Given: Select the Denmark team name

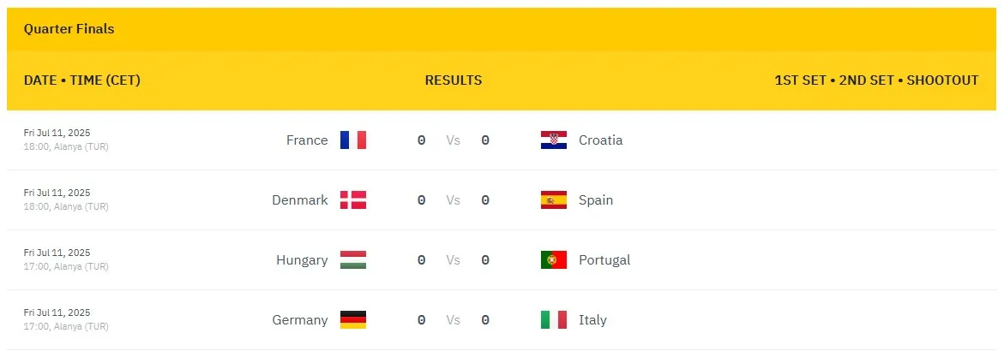Looking at the screenshot, I should 300,200.
